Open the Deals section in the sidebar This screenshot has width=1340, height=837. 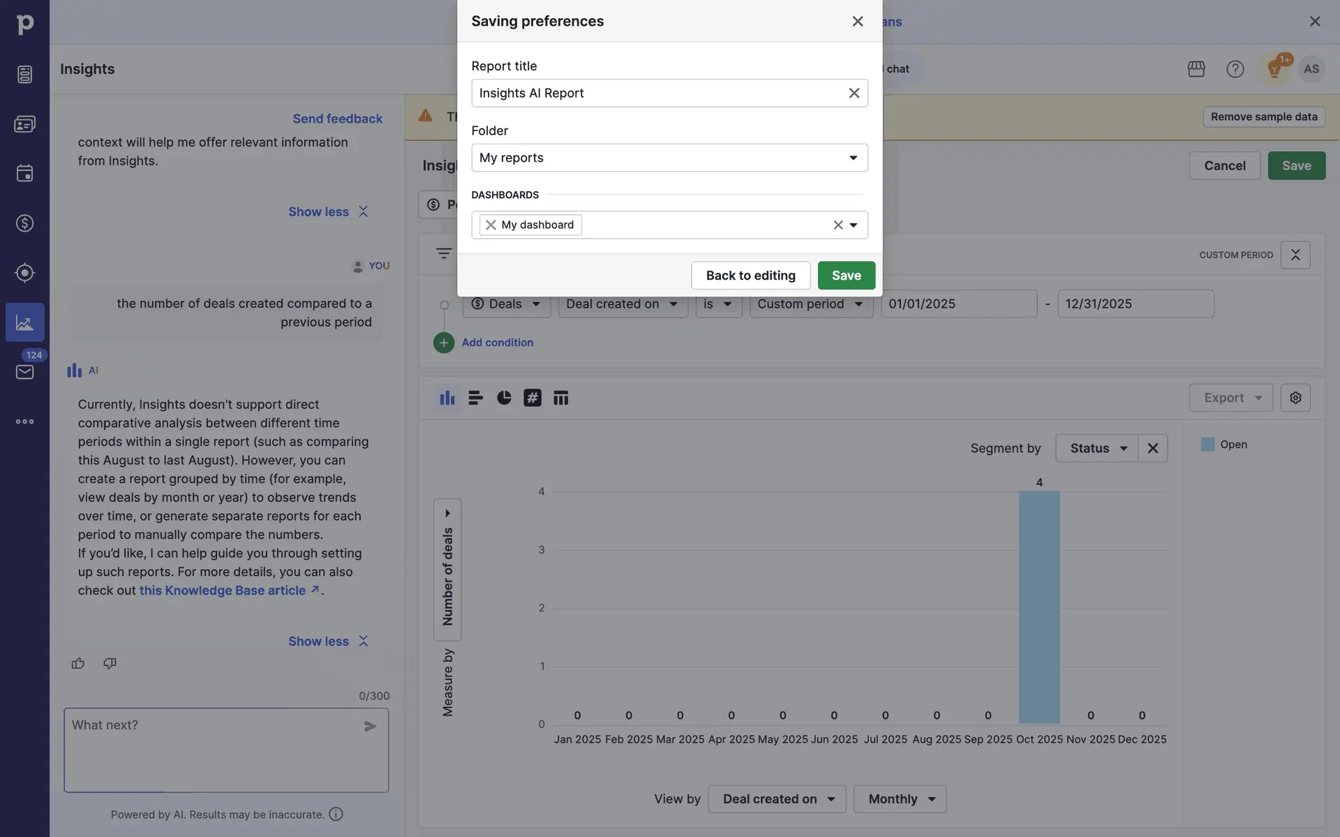point(24,223)
